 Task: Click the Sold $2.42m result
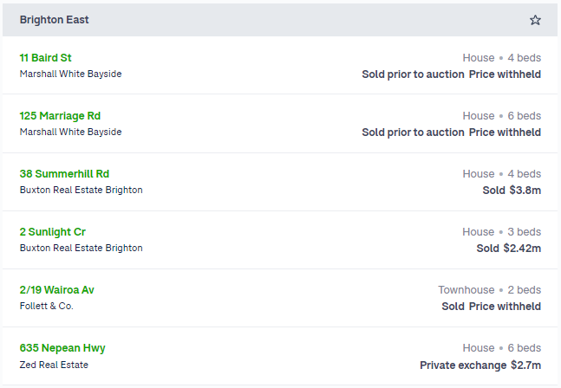point(508,248)
